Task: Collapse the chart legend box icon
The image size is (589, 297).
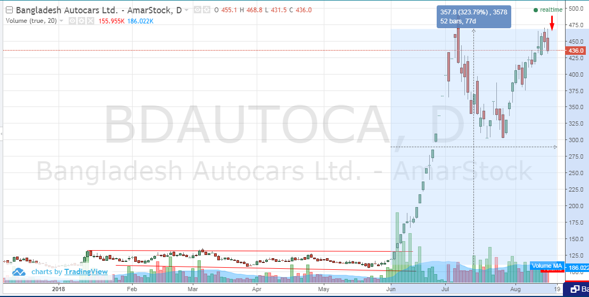Action: click(10, 11)
